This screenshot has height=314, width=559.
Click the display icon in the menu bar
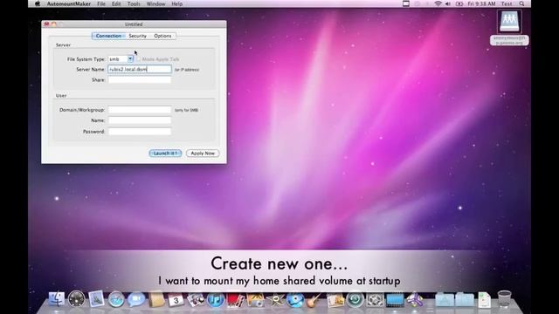pyautogui.click(x=406, y=3)
